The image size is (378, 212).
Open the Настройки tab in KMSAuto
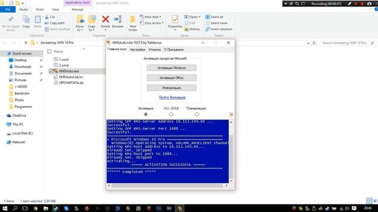point(138,49)
